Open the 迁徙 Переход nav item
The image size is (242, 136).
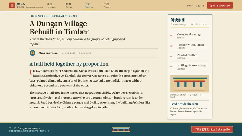51,5
